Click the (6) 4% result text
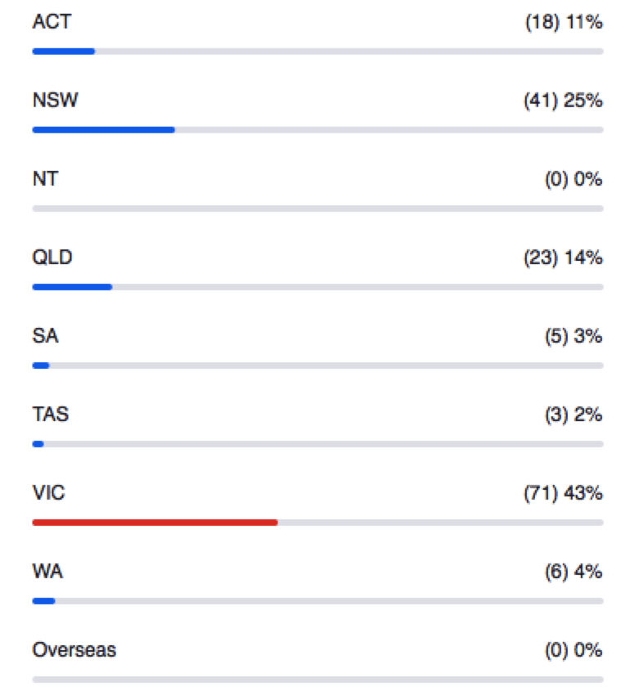Viewport: 639px width, 700px height. tap(574, 572)
